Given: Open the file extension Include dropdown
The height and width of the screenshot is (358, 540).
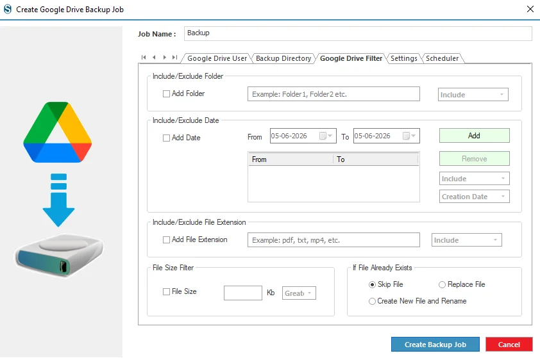Looking at the screenshot, I should coord(467,240).
